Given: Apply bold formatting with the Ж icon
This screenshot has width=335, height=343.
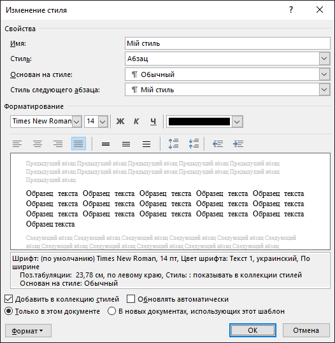Looking at the screenshot, I should [120, 122].
